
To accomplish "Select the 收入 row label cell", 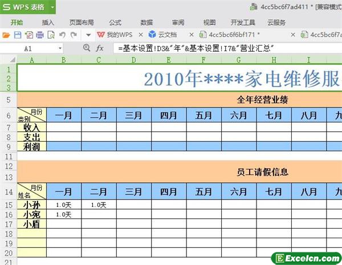I will point(31,127).
